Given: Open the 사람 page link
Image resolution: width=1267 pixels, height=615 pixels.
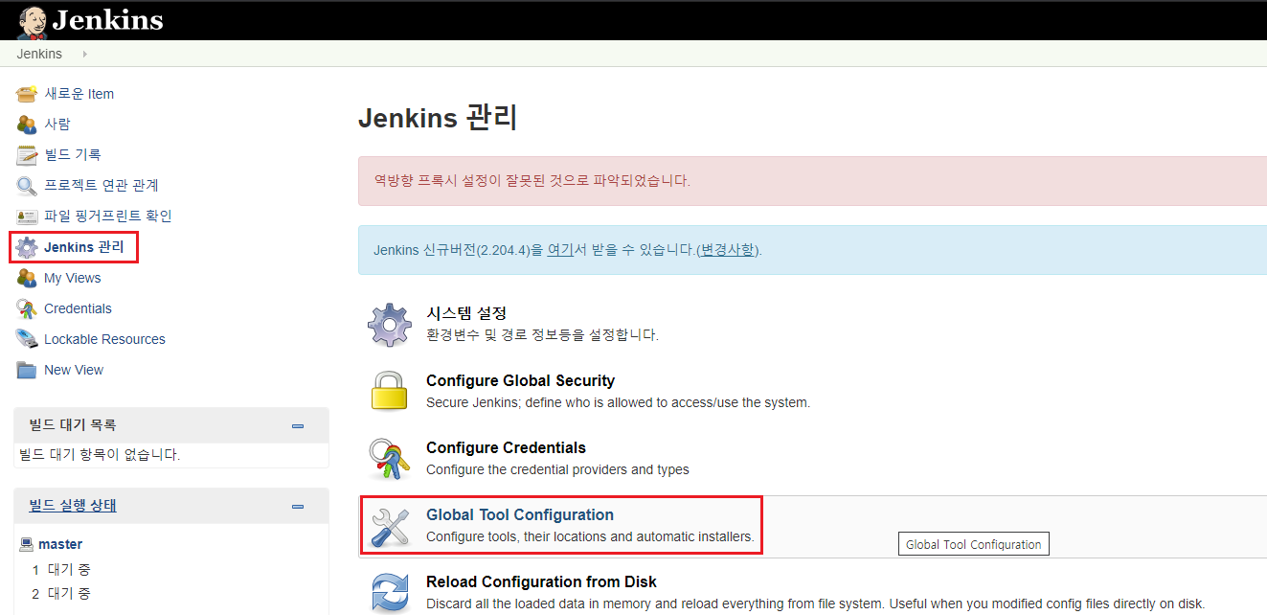Looking at the screenshot, I should pos(57,125).
